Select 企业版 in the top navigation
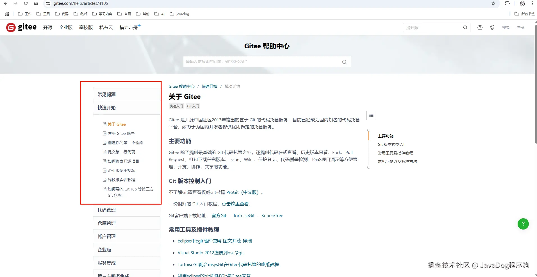 [65, 27]
